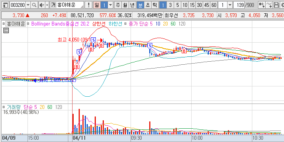
Task: Switch to the 45-minute interval
Action: coord(207,5)
